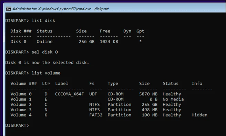
Task: Click 'Disk 0 is now the selected disk.' message
Action: point(47,63)
